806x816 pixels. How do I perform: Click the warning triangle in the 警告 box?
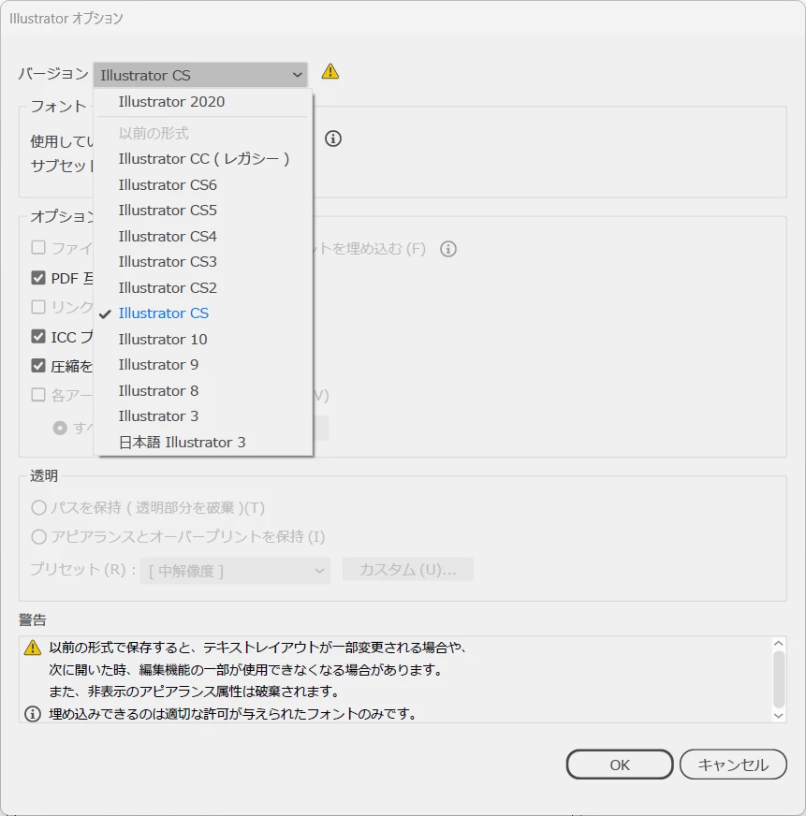coord(32,648)
